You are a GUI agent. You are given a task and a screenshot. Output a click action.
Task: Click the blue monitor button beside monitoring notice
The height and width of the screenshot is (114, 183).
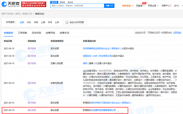point(176,33)
